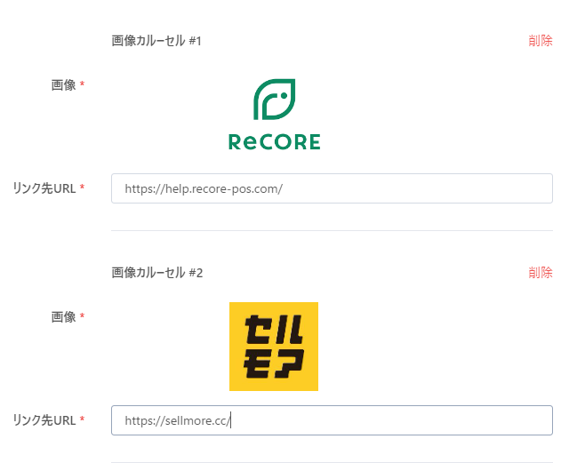Click the リンク先URL label in carousel #2
569x463 pixels.
tap(44, 420)
